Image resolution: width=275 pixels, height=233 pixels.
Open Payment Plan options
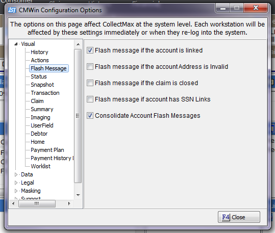[x=47, y=150]
